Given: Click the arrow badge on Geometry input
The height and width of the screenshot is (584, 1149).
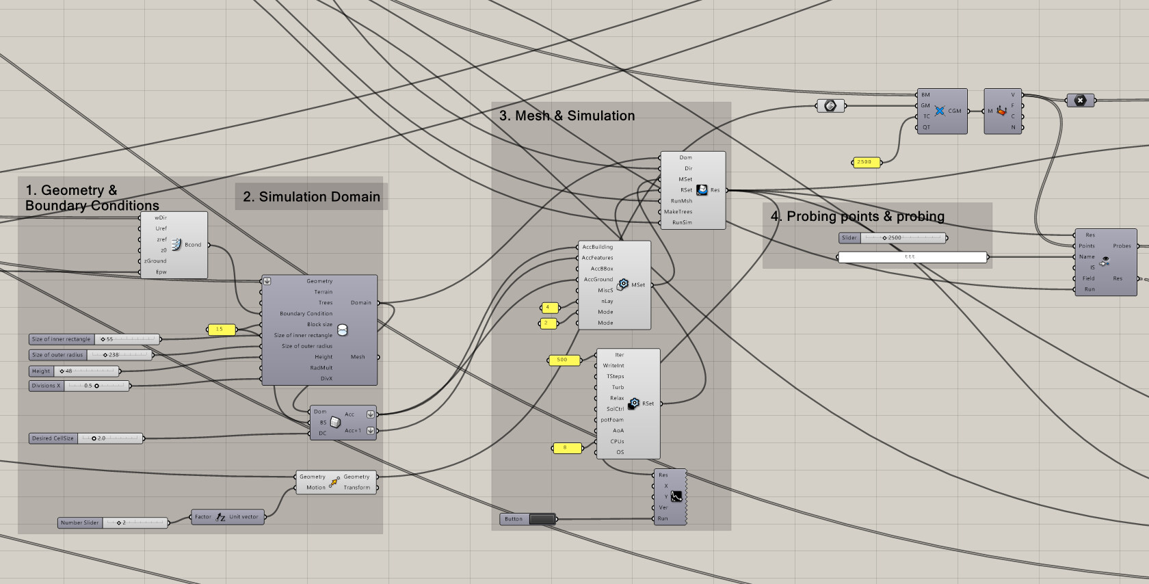Looking at the screenshot, I should (267, 281).
